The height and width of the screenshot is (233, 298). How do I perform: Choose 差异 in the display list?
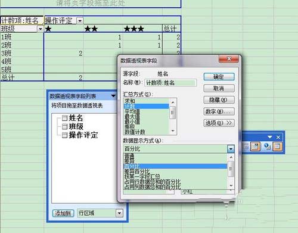pyautogui.click(x=175, y=161)
